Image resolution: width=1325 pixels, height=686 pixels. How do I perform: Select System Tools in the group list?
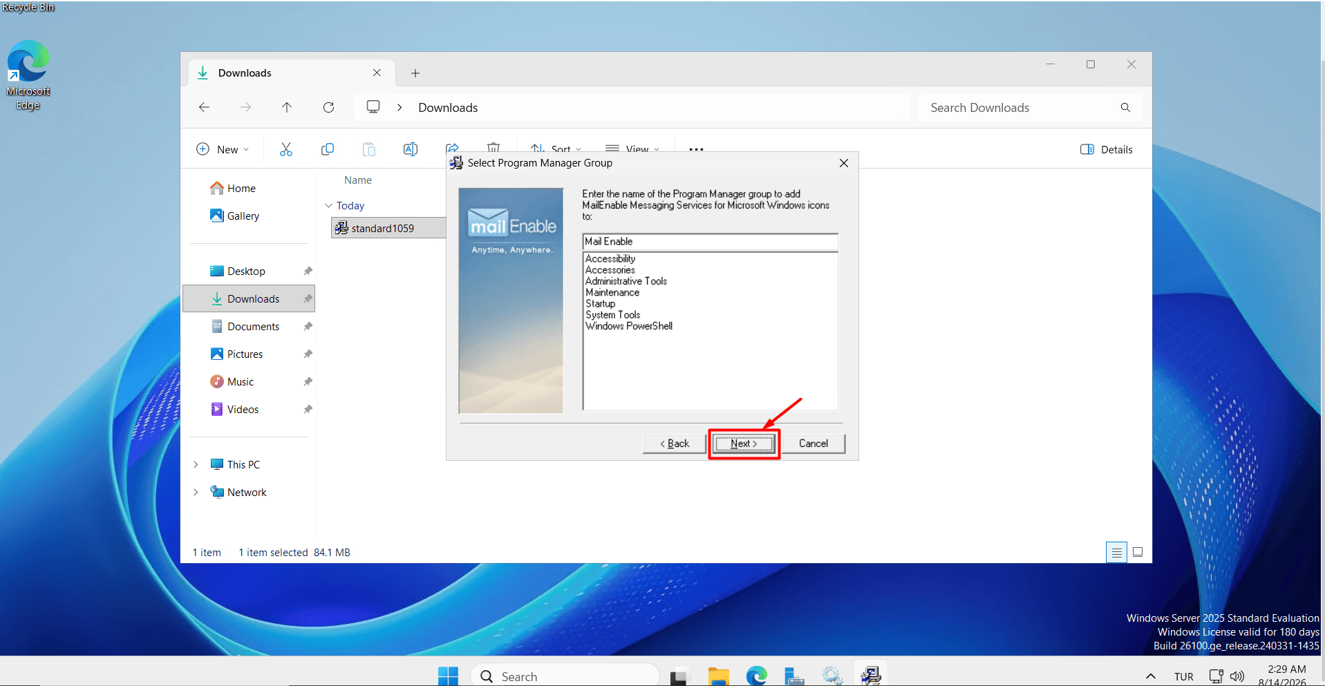(613, 315)
